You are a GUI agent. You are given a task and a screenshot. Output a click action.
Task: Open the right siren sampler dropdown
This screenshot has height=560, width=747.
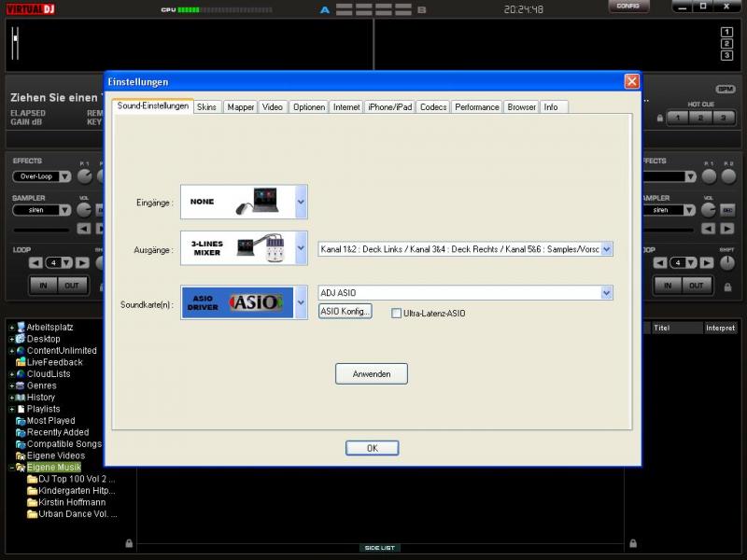point(689,210)
